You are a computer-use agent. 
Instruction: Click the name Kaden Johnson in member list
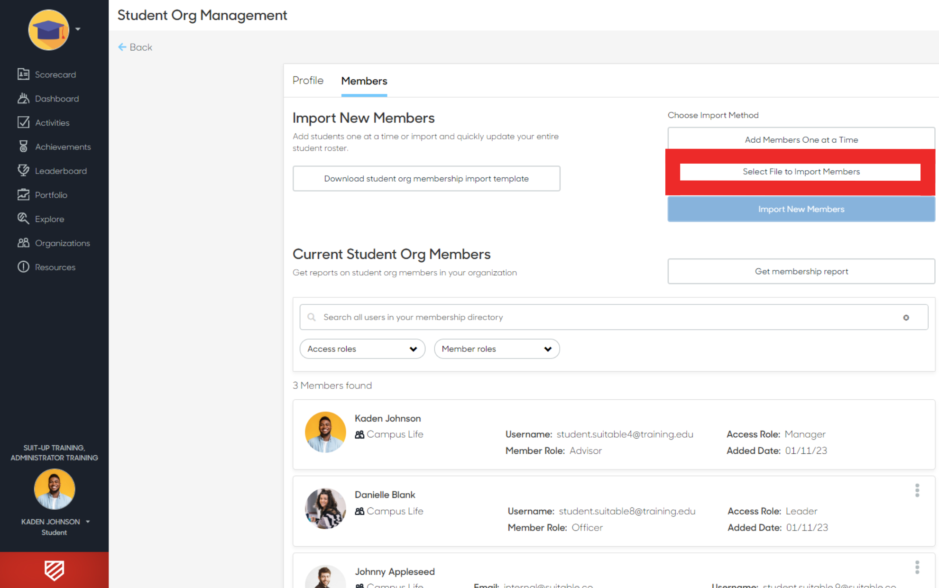tap(387, 418)
